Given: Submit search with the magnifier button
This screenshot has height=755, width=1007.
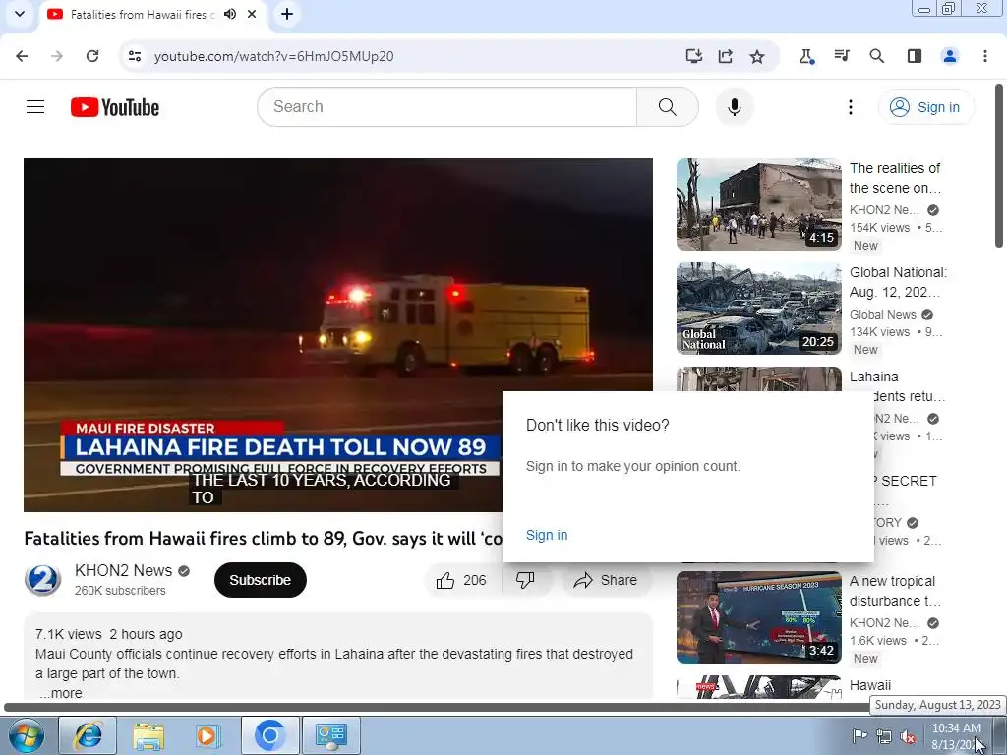Looking at the screenshot, I should pyautogui.click(x=668, y=106).
